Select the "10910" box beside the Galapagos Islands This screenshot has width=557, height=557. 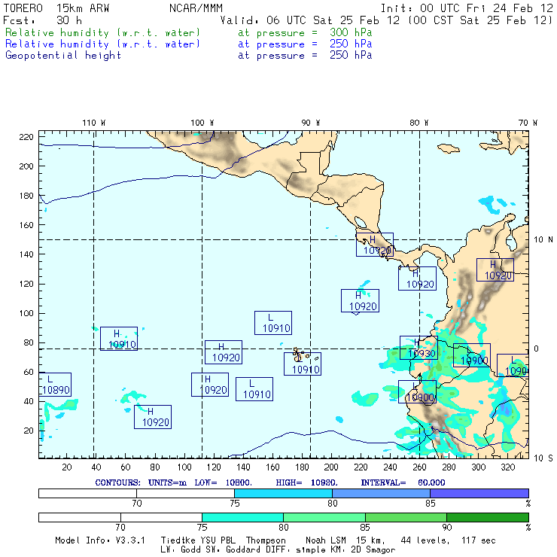click(x=303, y=364)
